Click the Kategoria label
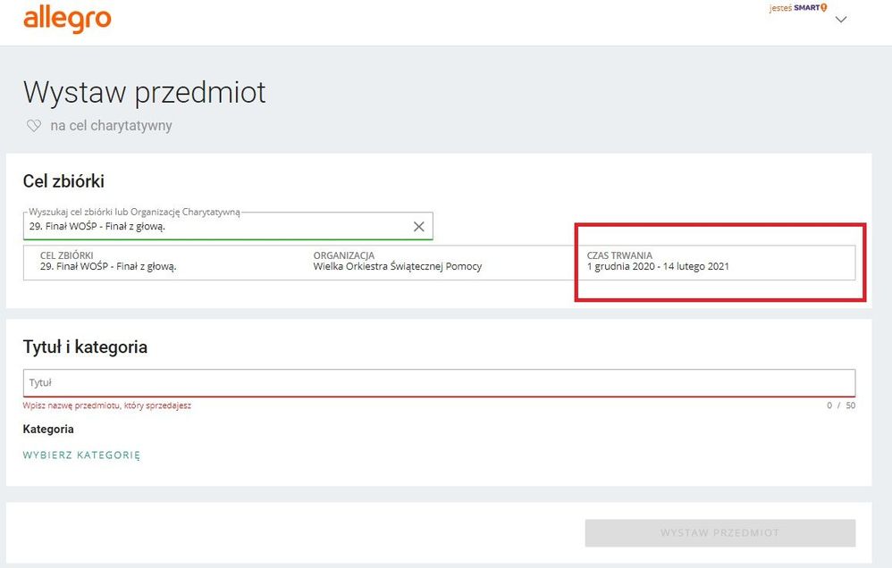Screen dimensions: 892x568 coord(48,429)
